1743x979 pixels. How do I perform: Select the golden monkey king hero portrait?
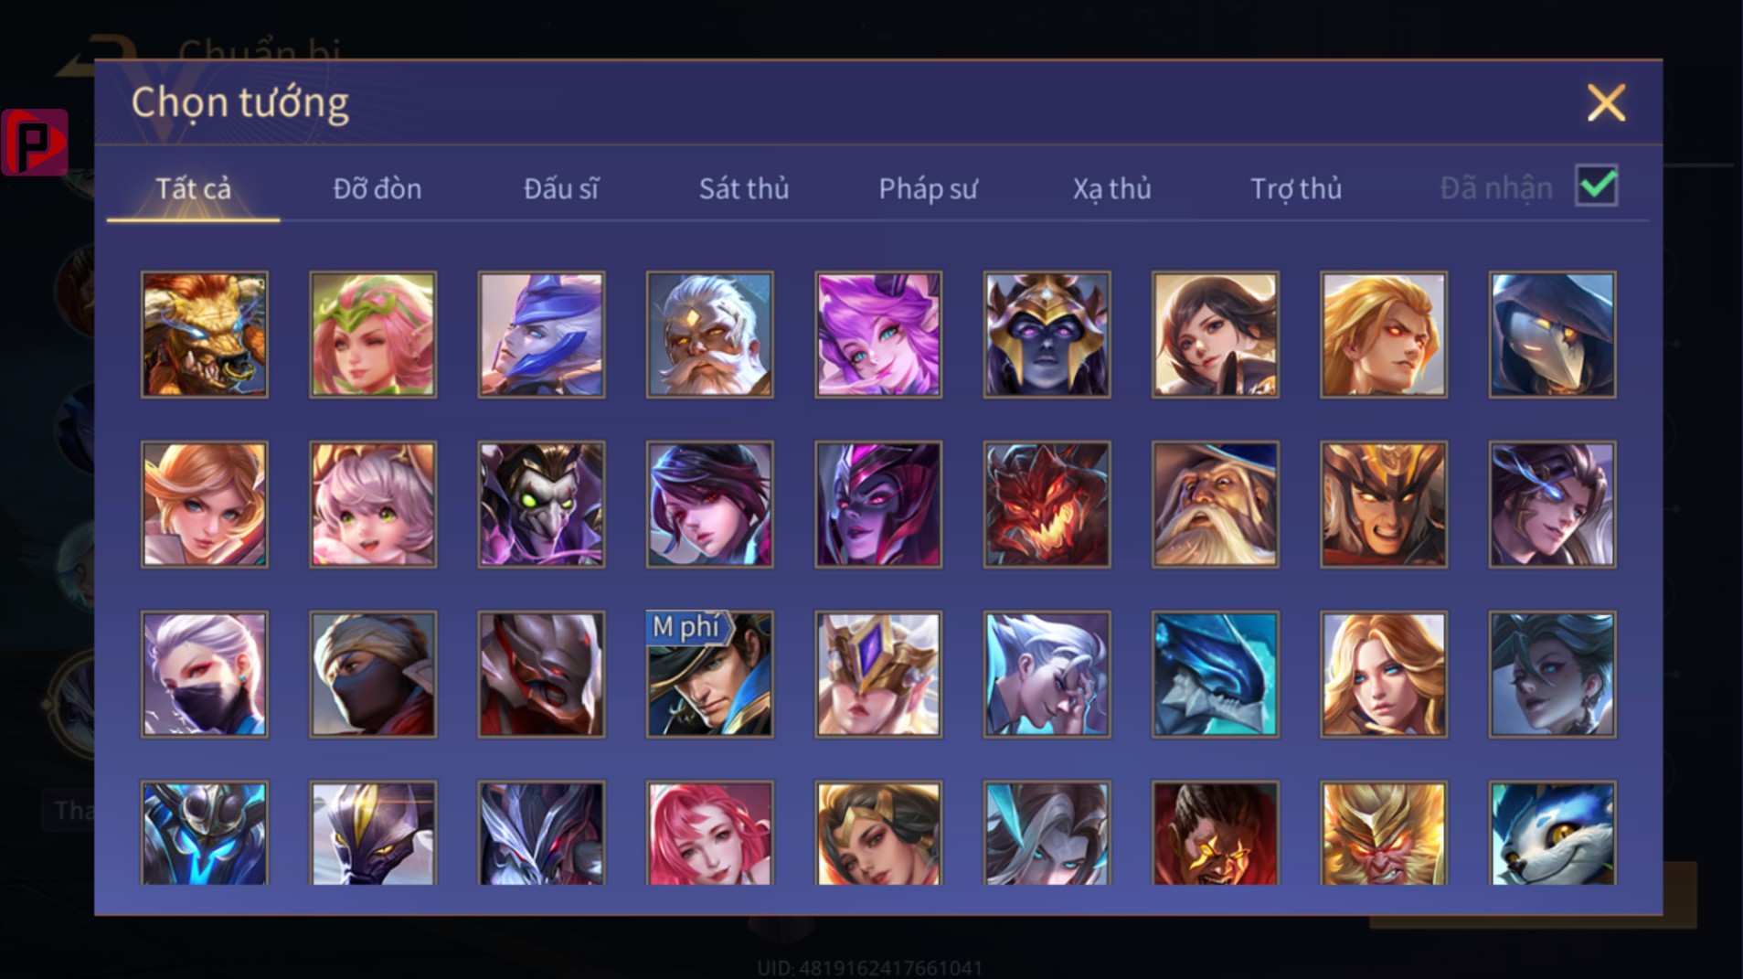1384,833
